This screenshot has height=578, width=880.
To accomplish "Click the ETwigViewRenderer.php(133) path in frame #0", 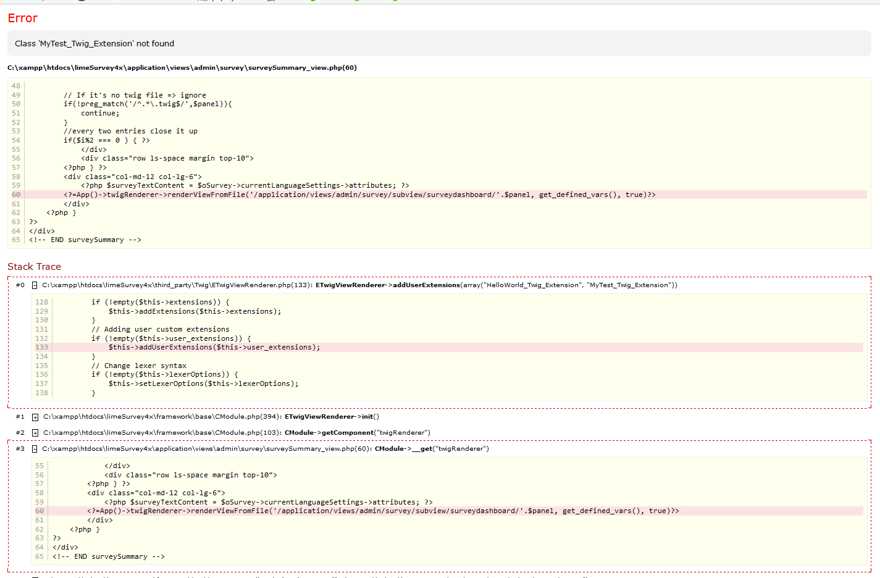I will 177,285.
